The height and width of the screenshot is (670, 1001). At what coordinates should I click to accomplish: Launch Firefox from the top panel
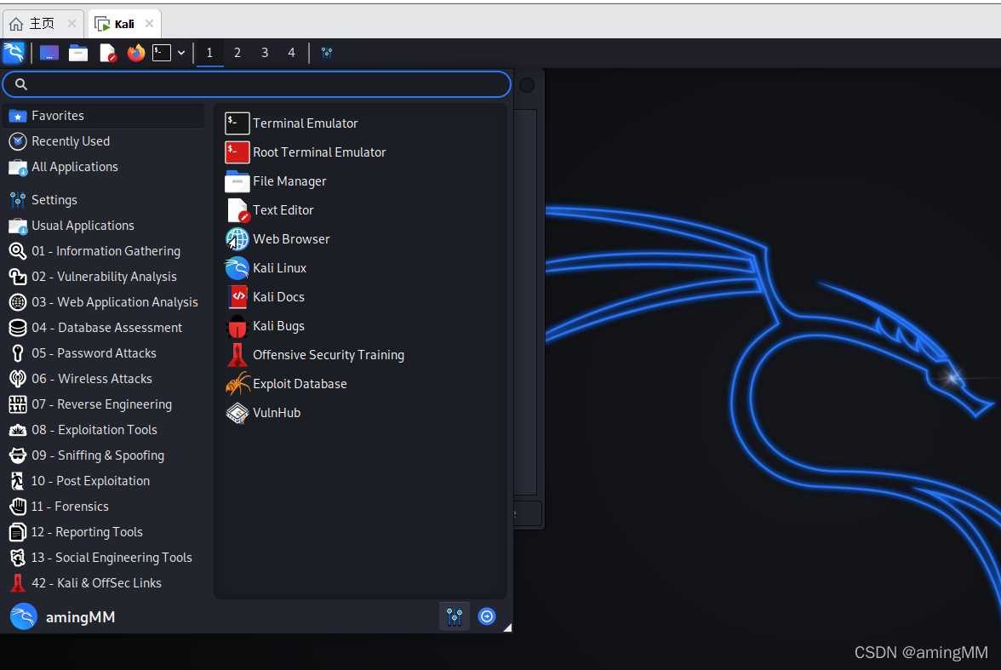(136, 53)
